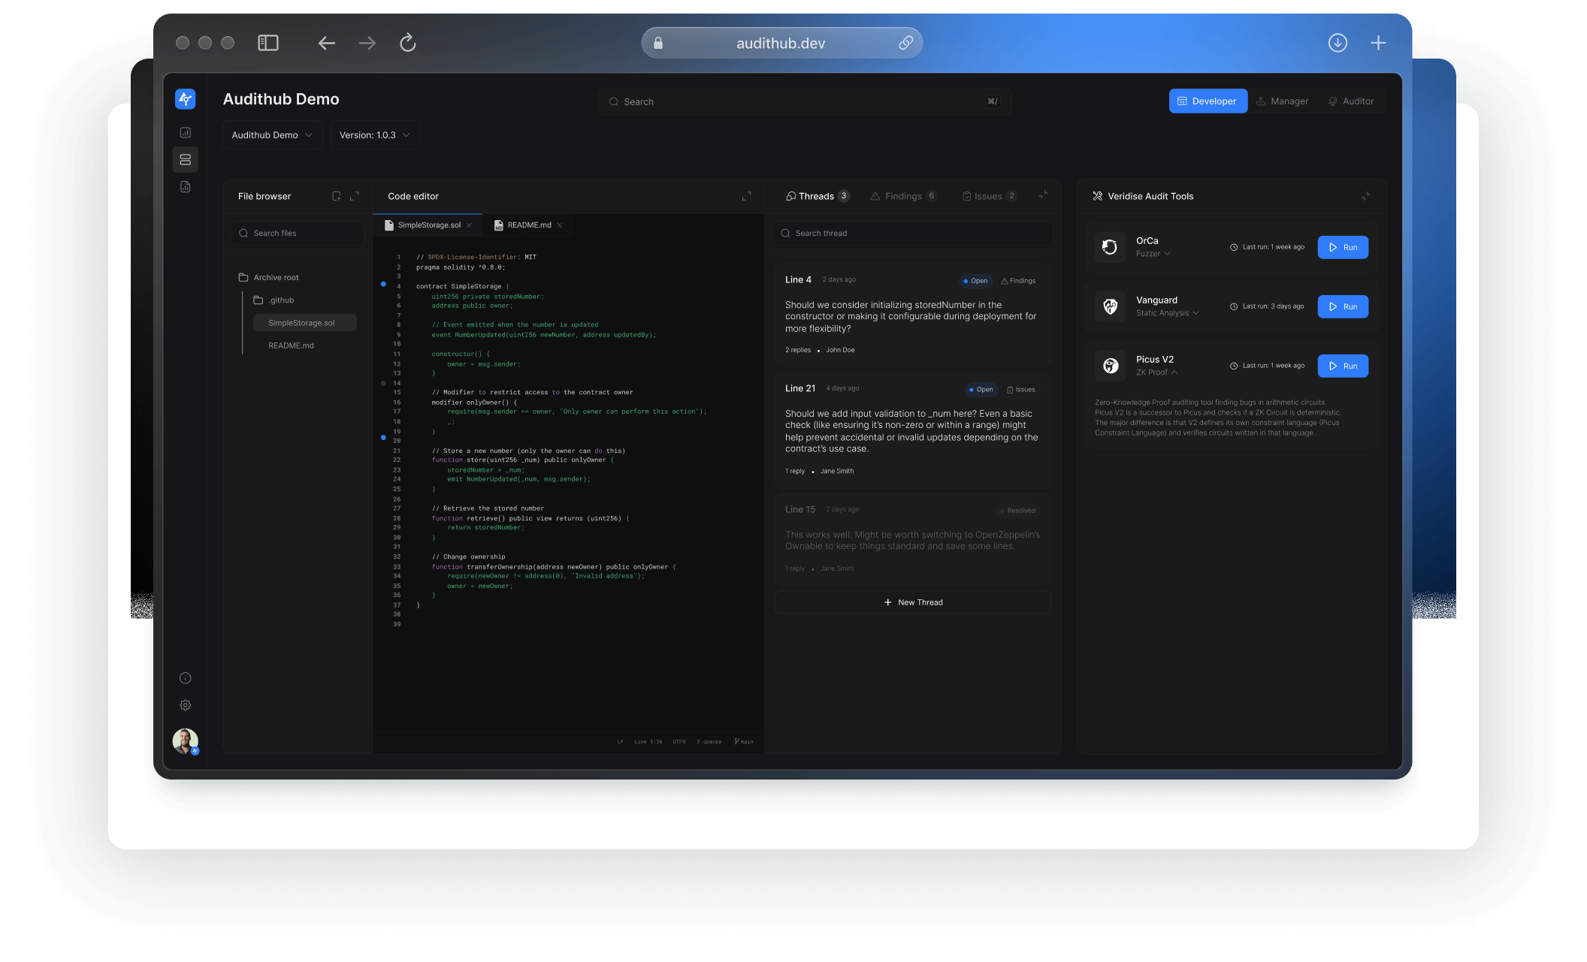
Task: Open the README.md editor tab
Action: pos(528,225)
